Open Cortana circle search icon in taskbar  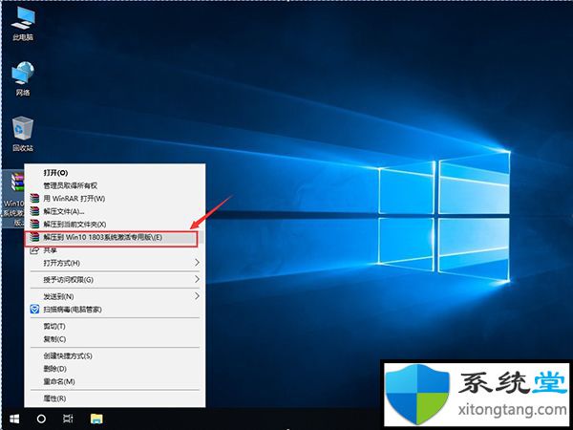pos(41,419)
